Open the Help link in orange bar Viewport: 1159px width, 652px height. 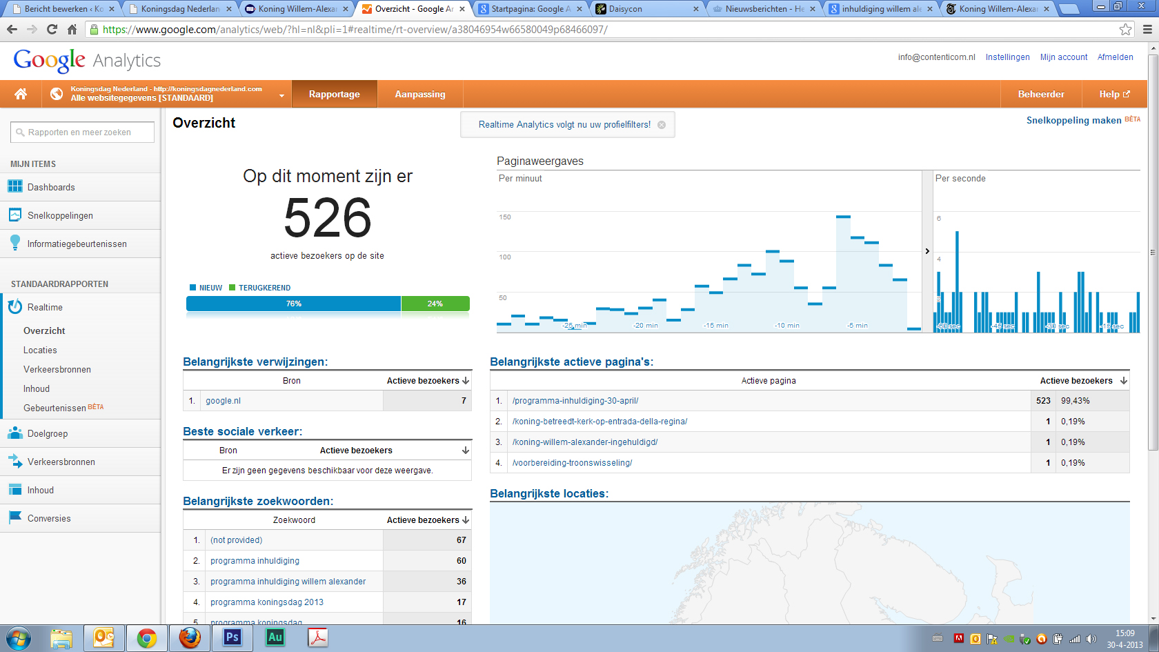pyautogui.click(x=1115, y=94)
